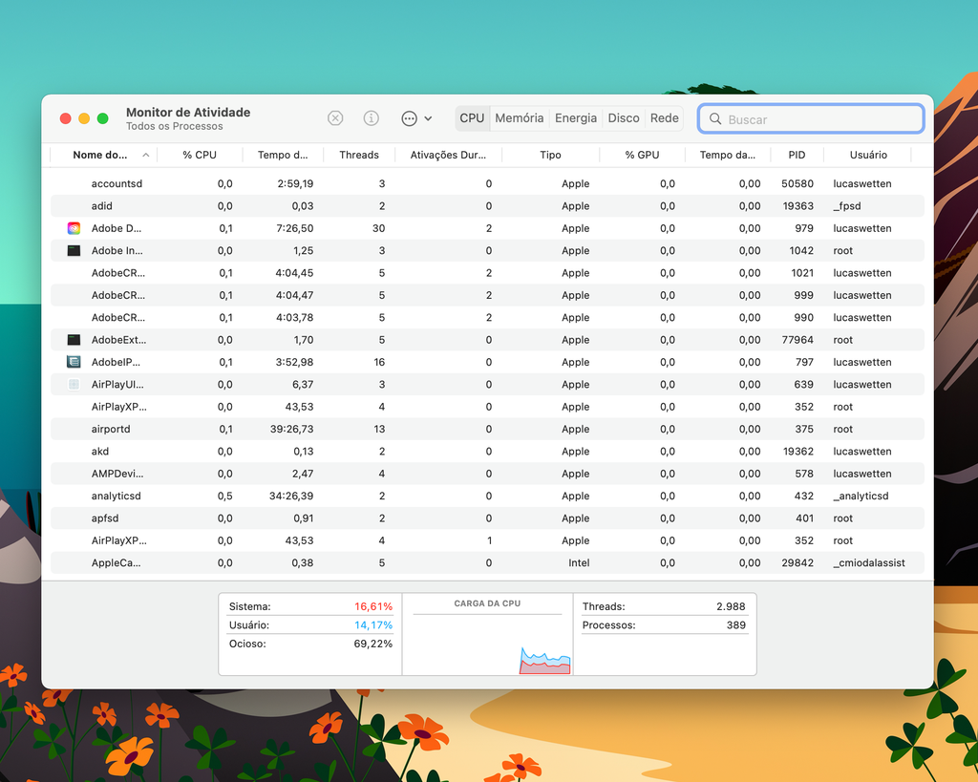Click PID 999 in the AdobeCR... row
This screenshot has height=782, width=978.
pos(804,295)
